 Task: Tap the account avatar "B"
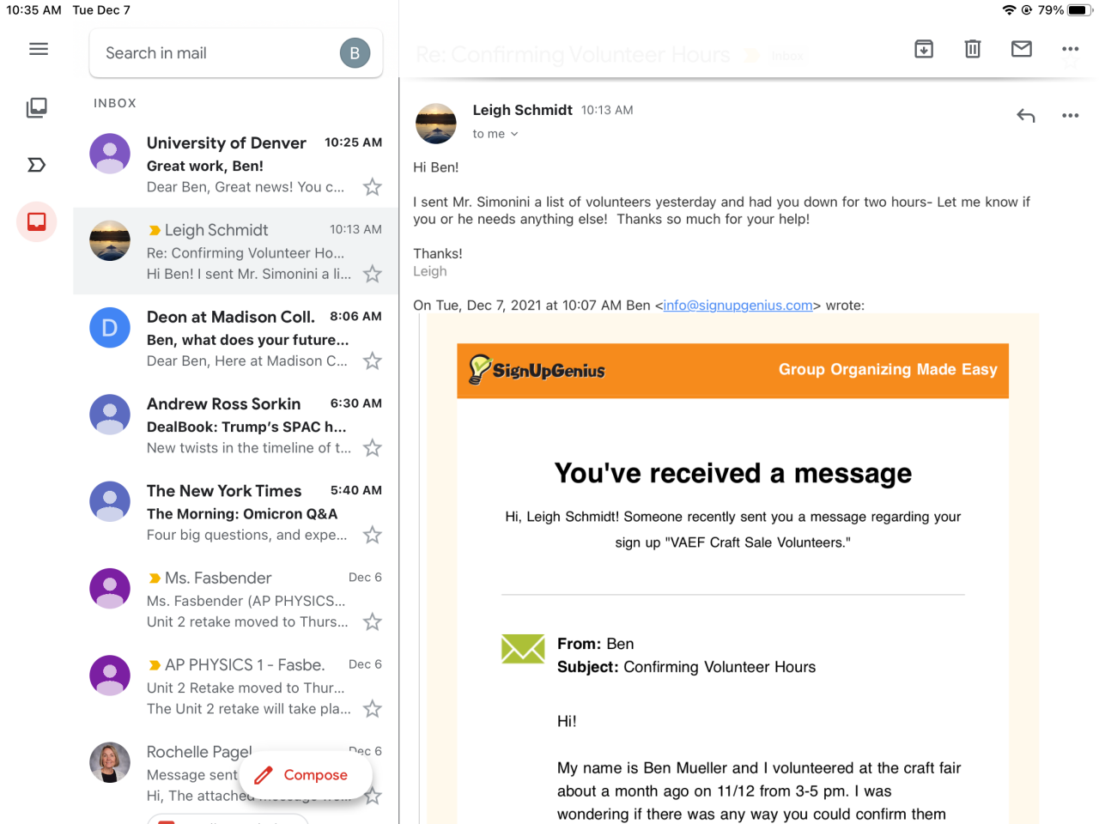355,53
